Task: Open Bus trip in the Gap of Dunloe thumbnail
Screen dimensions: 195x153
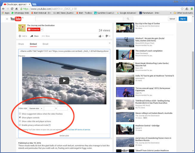Action: click(125, 27)
